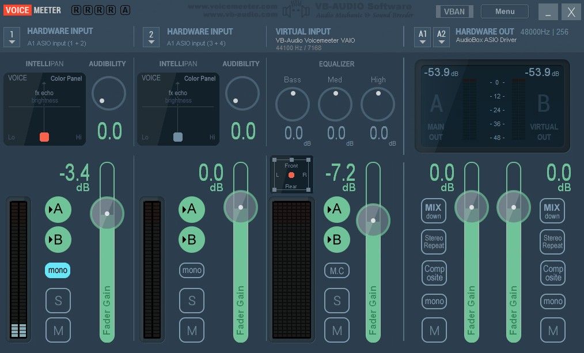
Task: Click audibility knob of hardware input 2
Action: pyautogui.click(x=242, y=93)
